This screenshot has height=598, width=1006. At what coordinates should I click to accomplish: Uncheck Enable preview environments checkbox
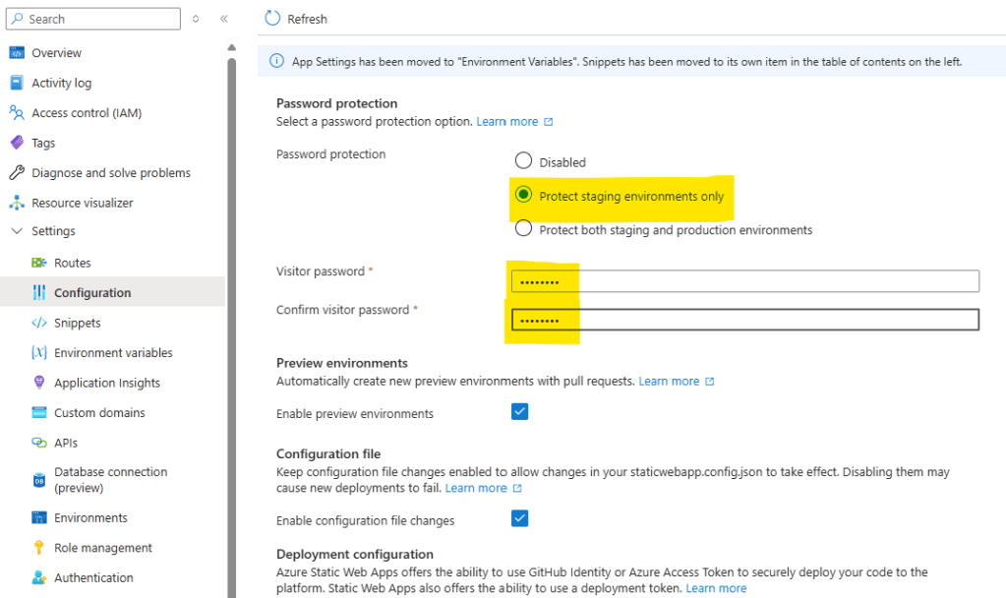point(520,412)
